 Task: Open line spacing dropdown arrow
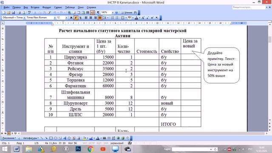[x=108, y=18]
